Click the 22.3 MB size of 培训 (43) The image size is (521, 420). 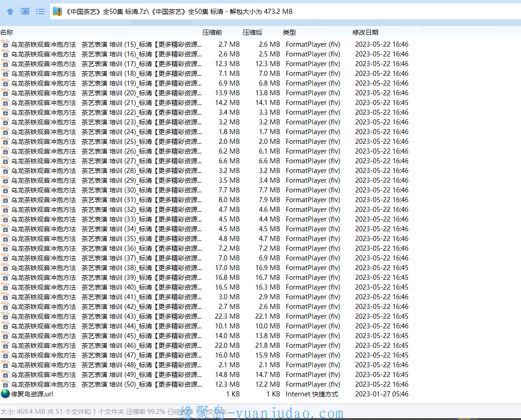pyautogui.click(x=227, y=316)
